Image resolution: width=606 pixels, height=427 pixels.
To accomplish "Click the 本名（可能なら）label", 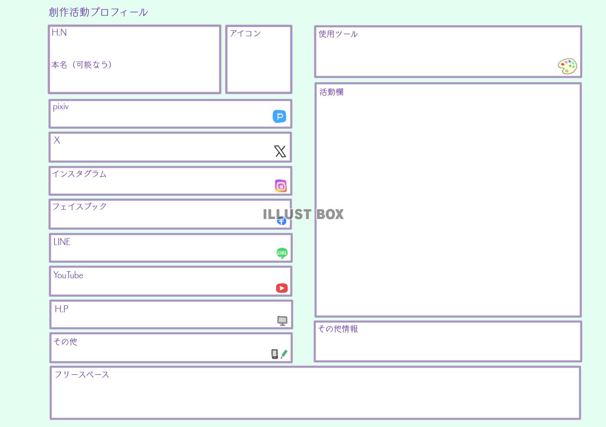I will (x=82, y=65).
